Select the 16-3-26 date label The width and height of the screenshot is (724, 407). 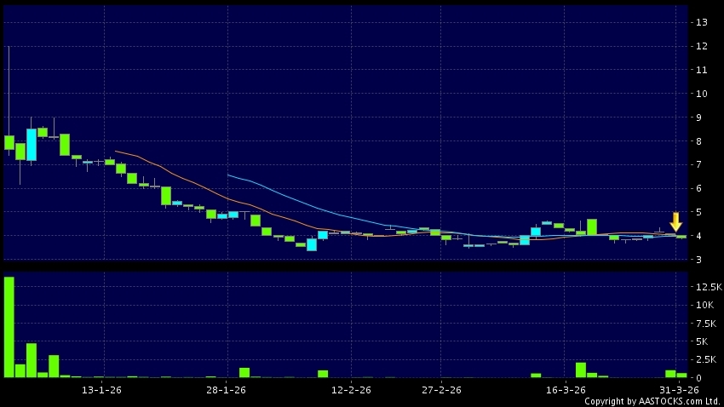click(566, 390)
